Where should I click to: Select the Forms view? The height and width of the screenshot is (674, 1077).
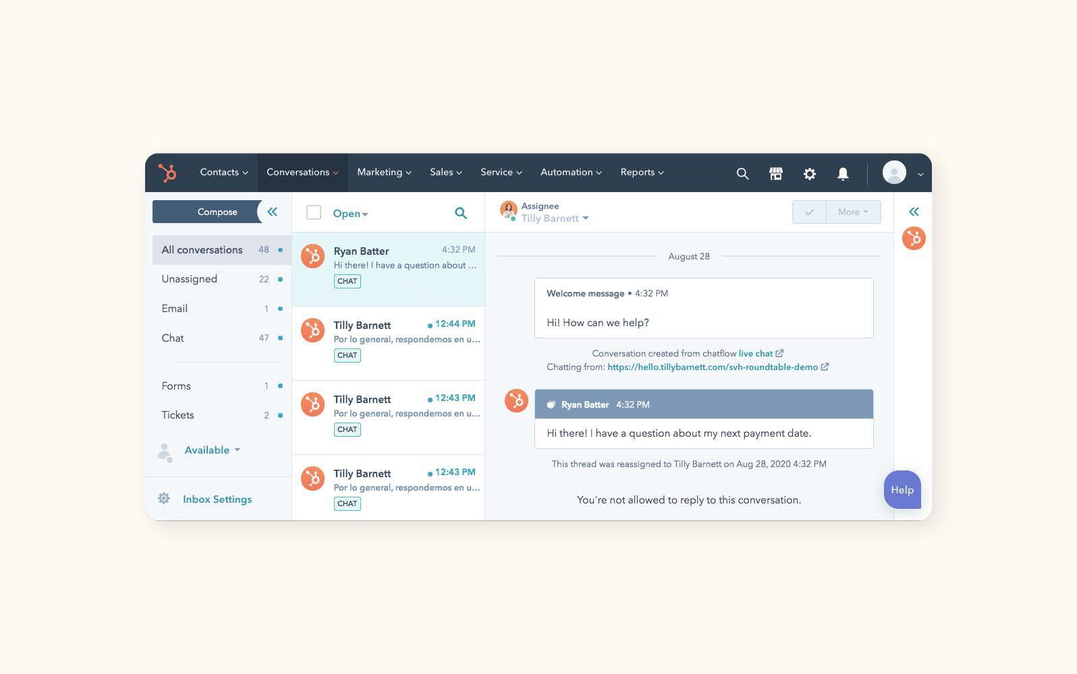pyautogui.click(x=222, y=386)
